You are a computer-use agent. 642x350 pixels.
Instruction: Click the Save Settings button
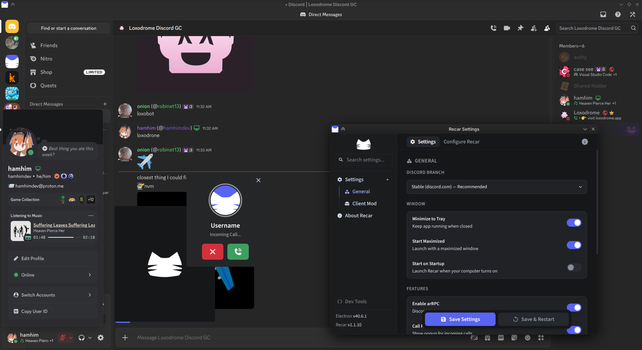coord(460,319)
